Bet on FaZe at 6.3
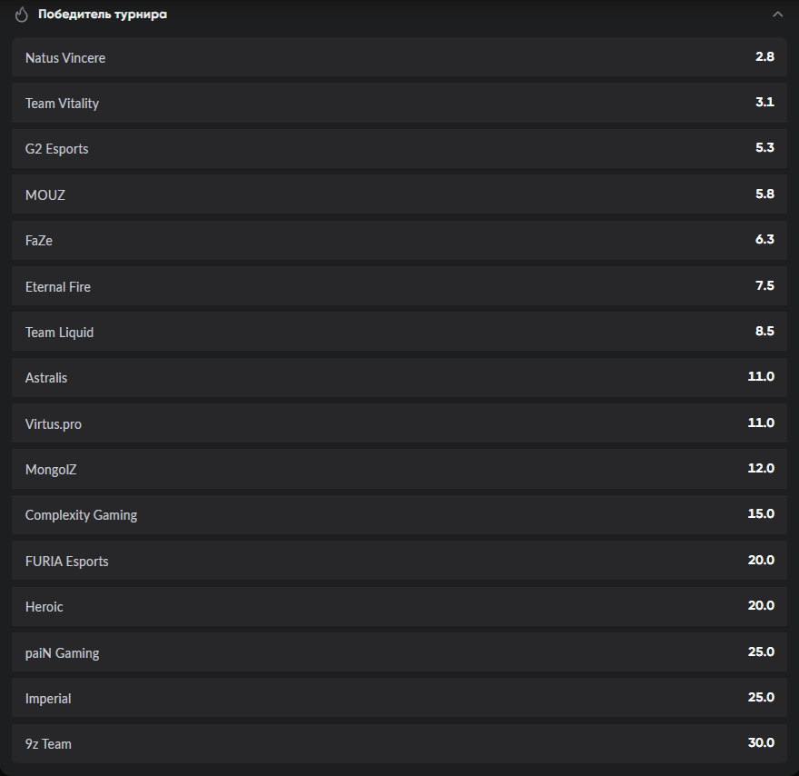This screenshot has height=776, width=799. tap(399, 240)
